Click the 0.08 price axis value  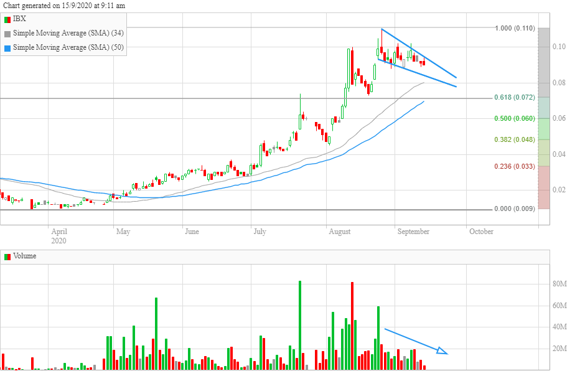pos(559,83)
